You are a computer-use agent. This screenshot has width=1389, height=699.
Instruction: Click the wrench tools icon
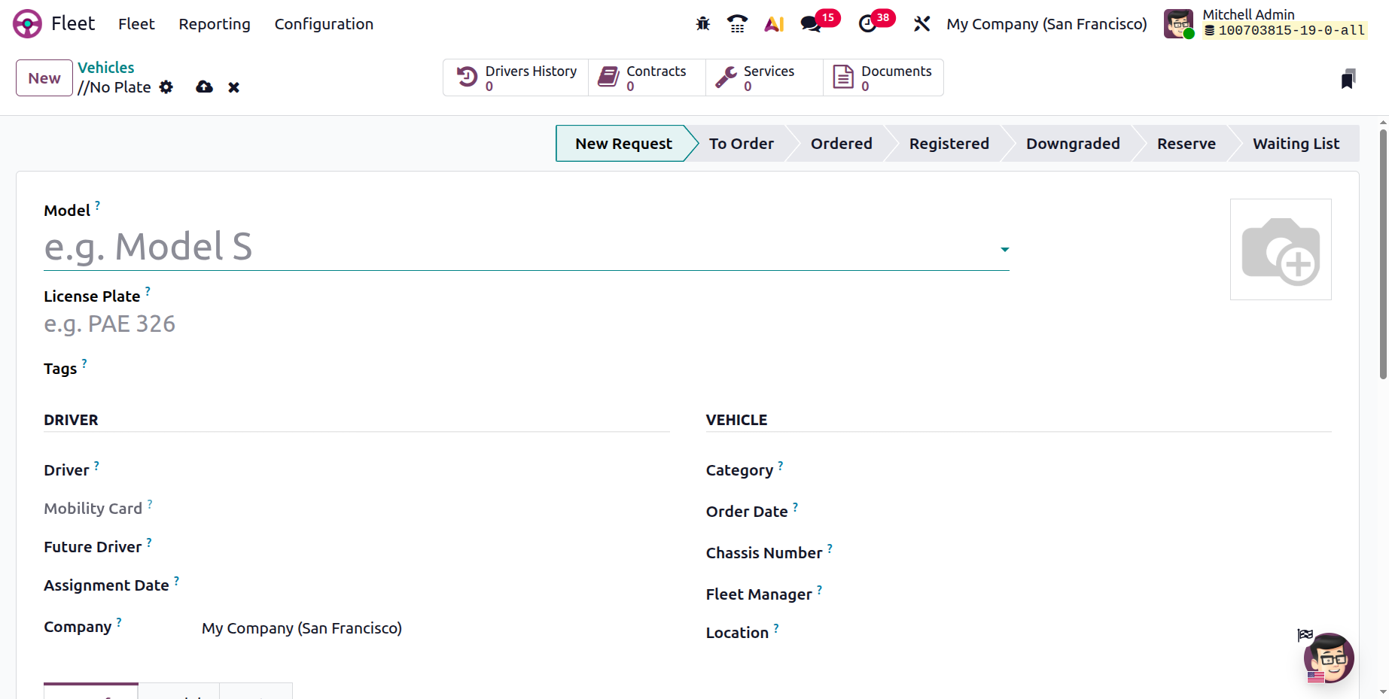click(x=921, y=24)
